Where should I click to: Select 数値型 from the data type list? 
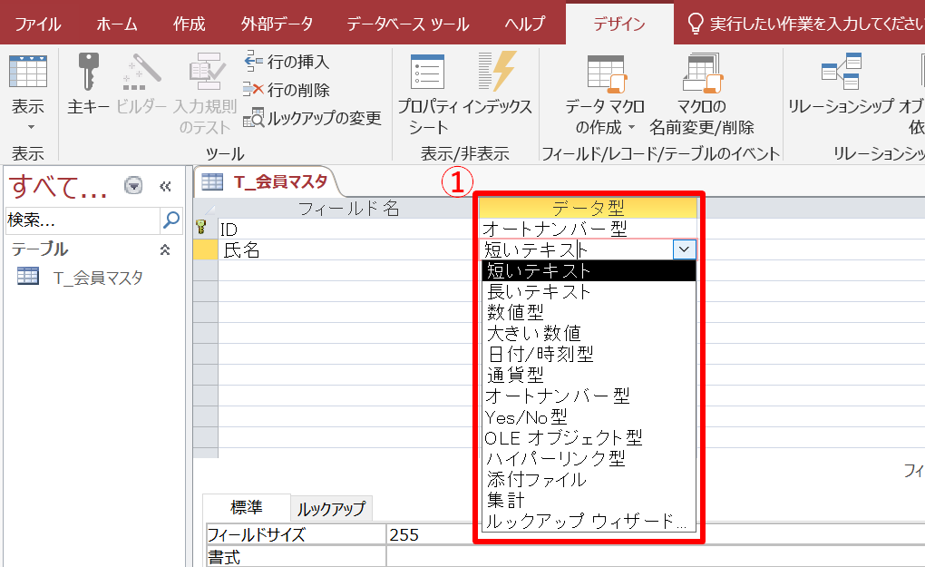515,313
